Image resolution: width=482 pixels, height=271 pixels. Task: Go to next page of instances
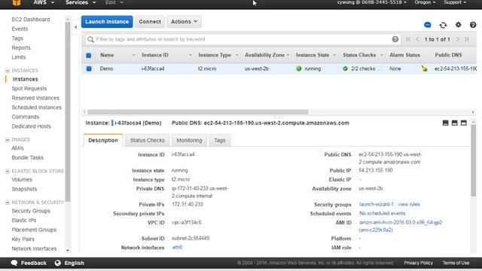[457, 39]
